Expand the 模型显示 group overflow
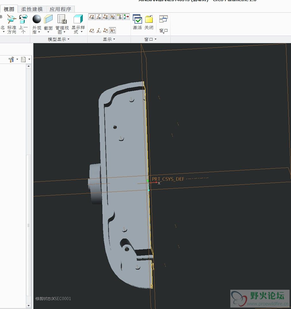The height and width of the screenshot is (309, 291). coord(59,39)
